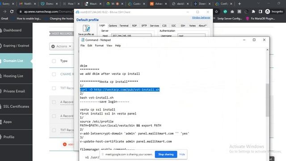Open SSL Certificates in sidebar
This screenshot has height=161, width=286.
pos(16,106)
